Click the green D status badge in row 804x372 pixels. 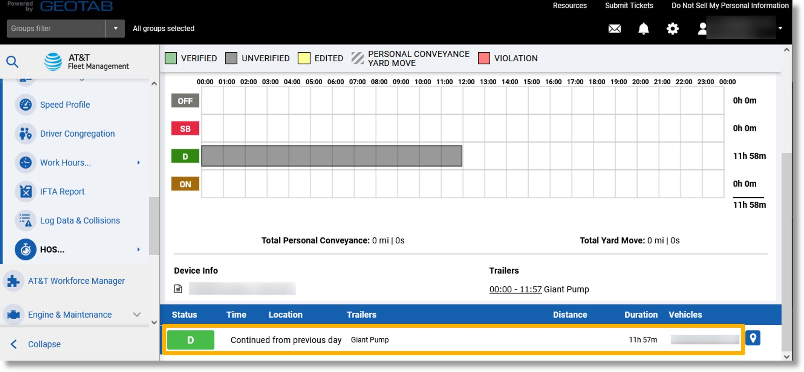(191, 340)
